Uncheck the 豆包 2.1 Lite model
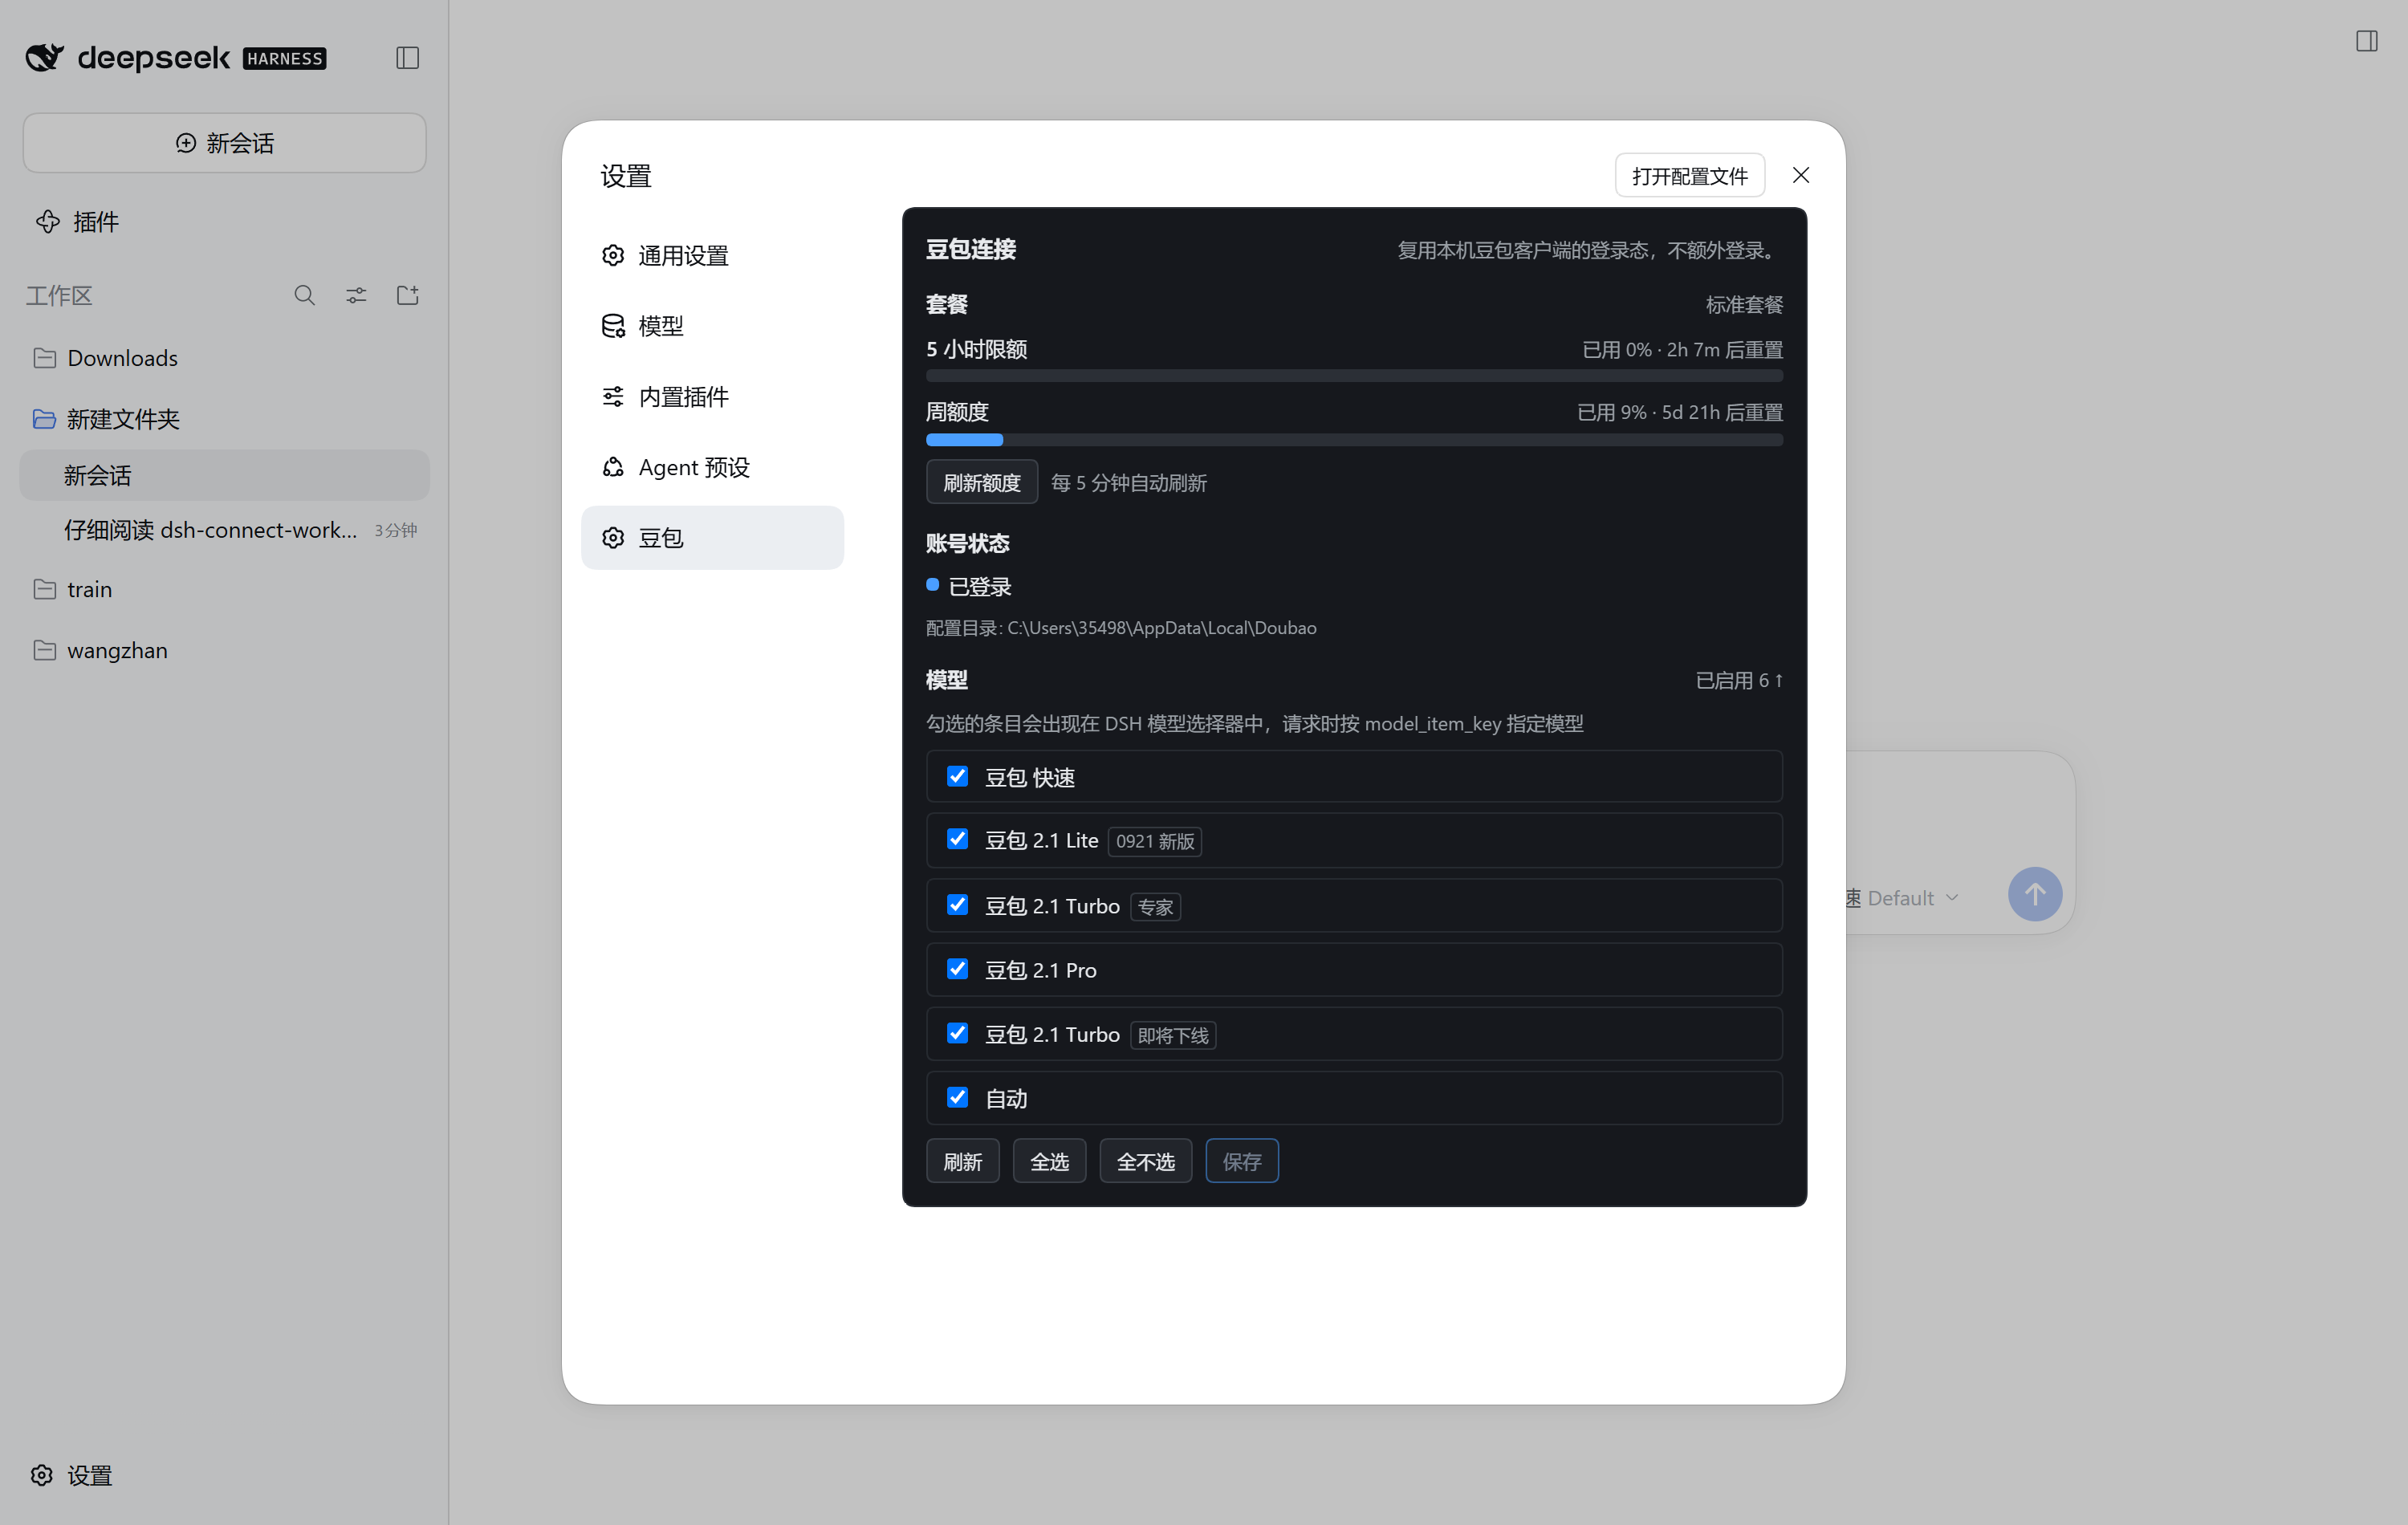Image resolution: width=2408 pixels, height=1525 pixels. point(957,839)
